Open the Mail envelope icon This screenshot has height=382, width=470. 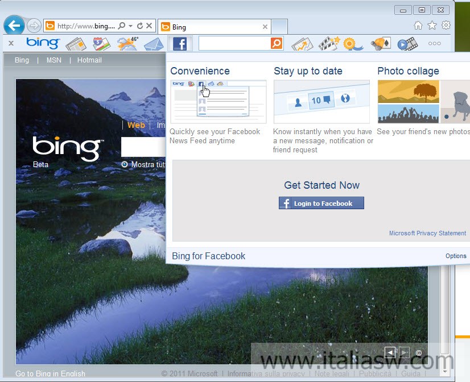pyautogui.click(x=152, y=44)
